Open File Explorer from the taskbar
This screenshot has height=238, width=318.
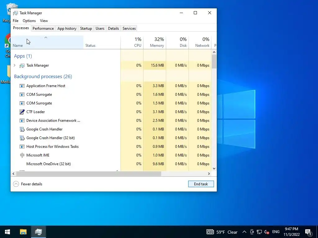click(23, 232)
